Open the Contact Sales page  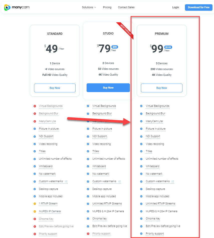[126, 7]
